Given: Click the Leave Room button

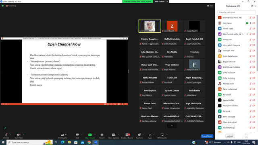Looking at the screenshot, I should [207, 136].
